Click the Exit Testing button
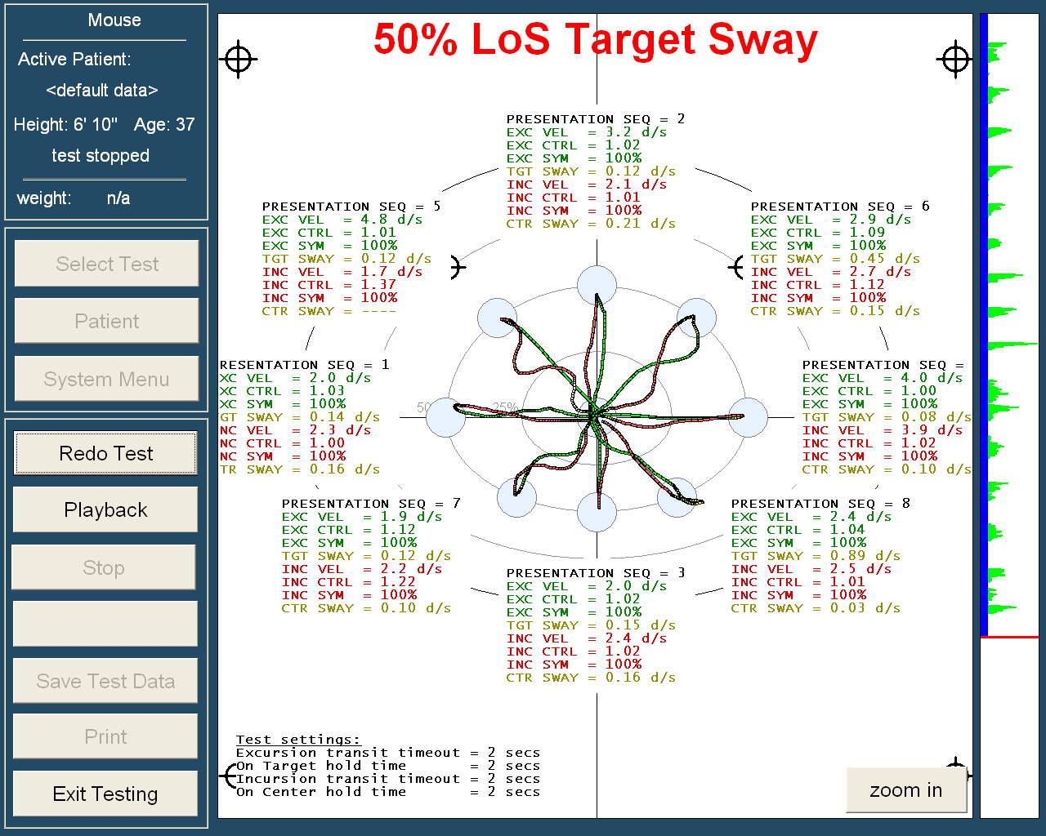1046x836 pixels. tap(105, 794)
